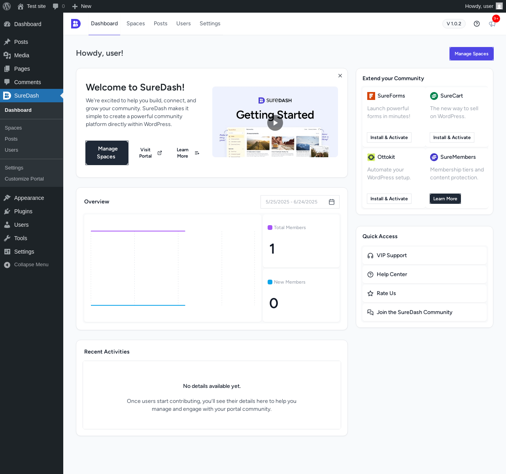Click the purple Manage Spaces button
This screenshot has height=474, width=506.
point(472,54)
